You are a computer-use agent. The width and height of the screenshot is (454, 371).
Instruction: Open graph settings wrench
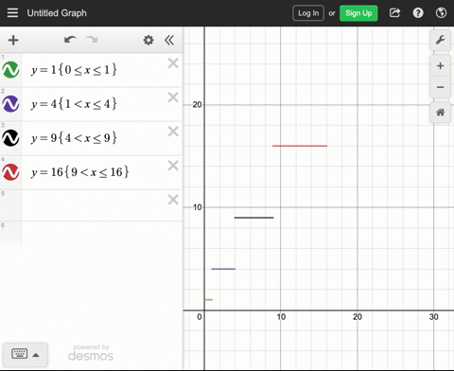point(440,40)
